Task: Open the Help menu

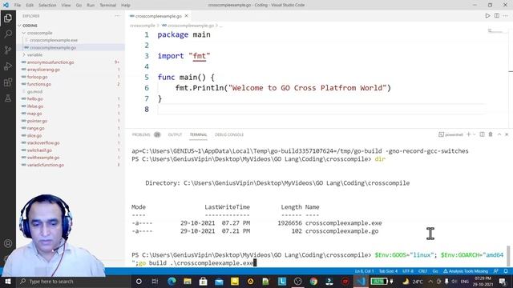Action: click(x=126, y=5)
